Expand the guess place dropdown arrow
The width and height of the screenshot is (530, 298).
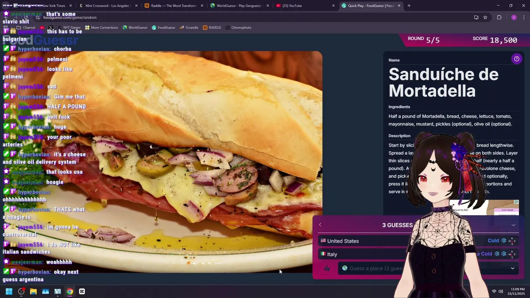pos(512,268)
